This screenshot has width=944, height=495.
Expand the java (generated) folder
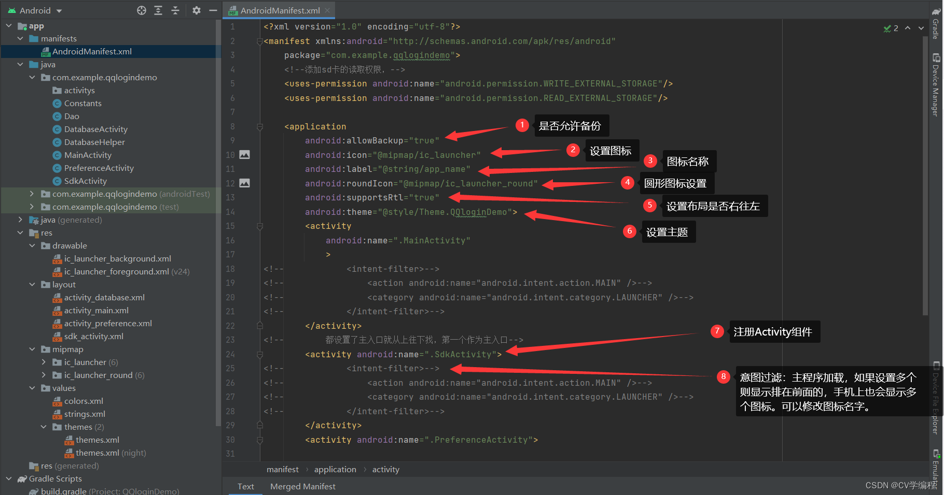coord(20,220)
